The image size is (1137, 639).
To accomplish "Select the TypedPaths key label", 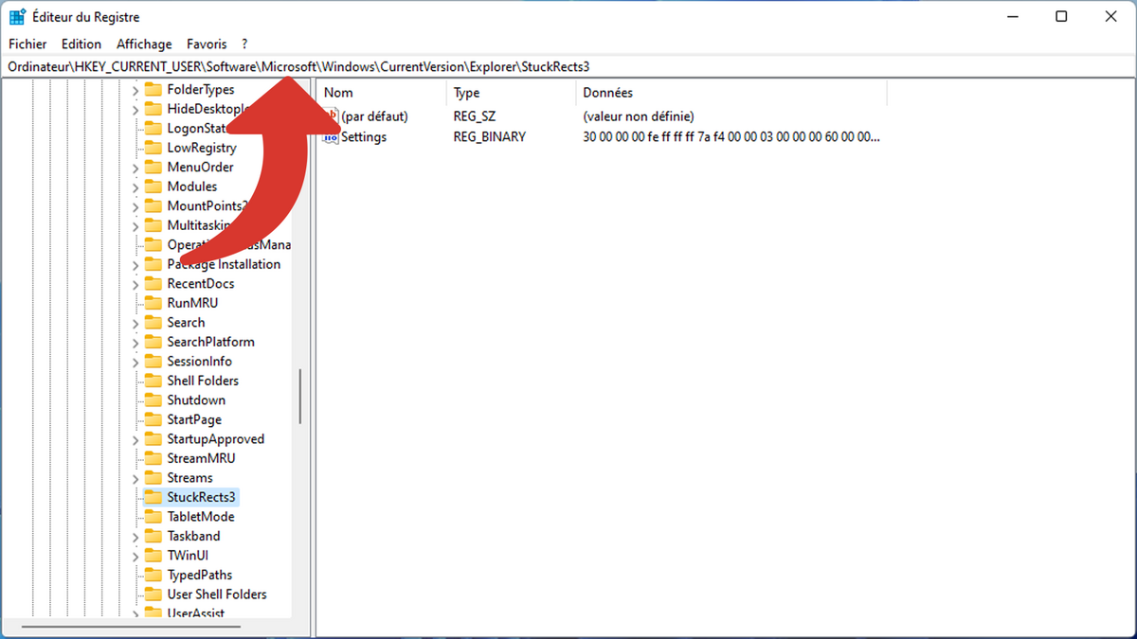I will [x=200, y=575].
